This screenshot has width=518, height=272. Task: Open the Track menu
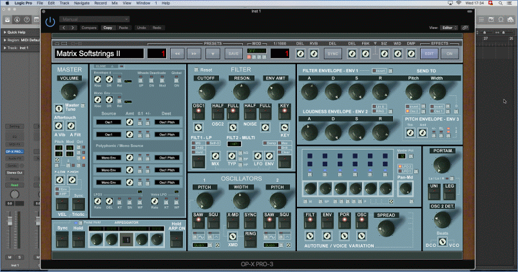click(x=64, y=3)
